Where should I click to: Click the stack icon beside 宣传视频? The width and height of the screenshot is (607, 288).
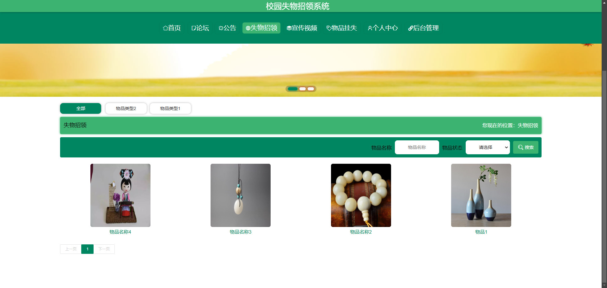(x=289, y=28)
